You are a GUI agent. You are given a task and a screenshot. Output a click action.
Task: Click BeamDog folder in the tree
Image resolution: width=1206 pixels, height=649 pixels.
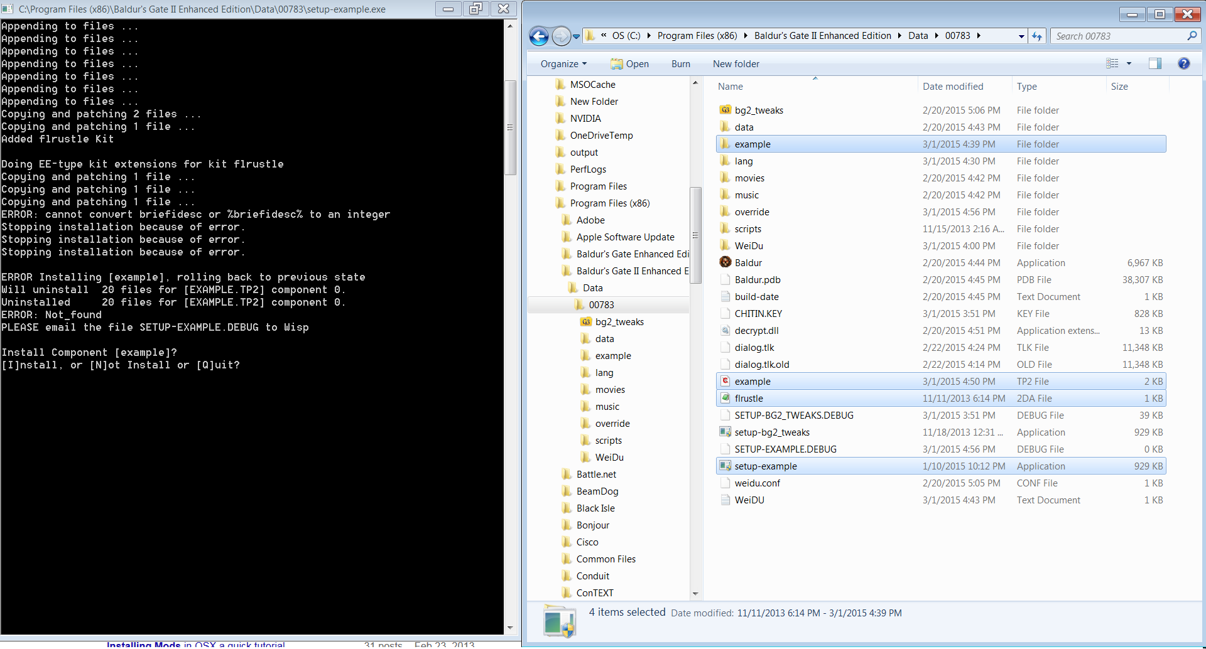click(597, 491)
